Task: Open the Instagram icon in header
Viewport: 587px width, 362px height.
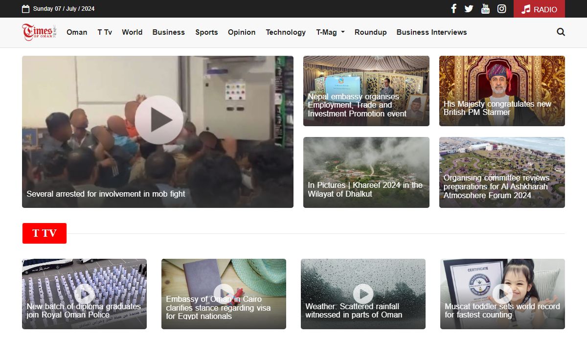Action: click(x=501, y=9)
